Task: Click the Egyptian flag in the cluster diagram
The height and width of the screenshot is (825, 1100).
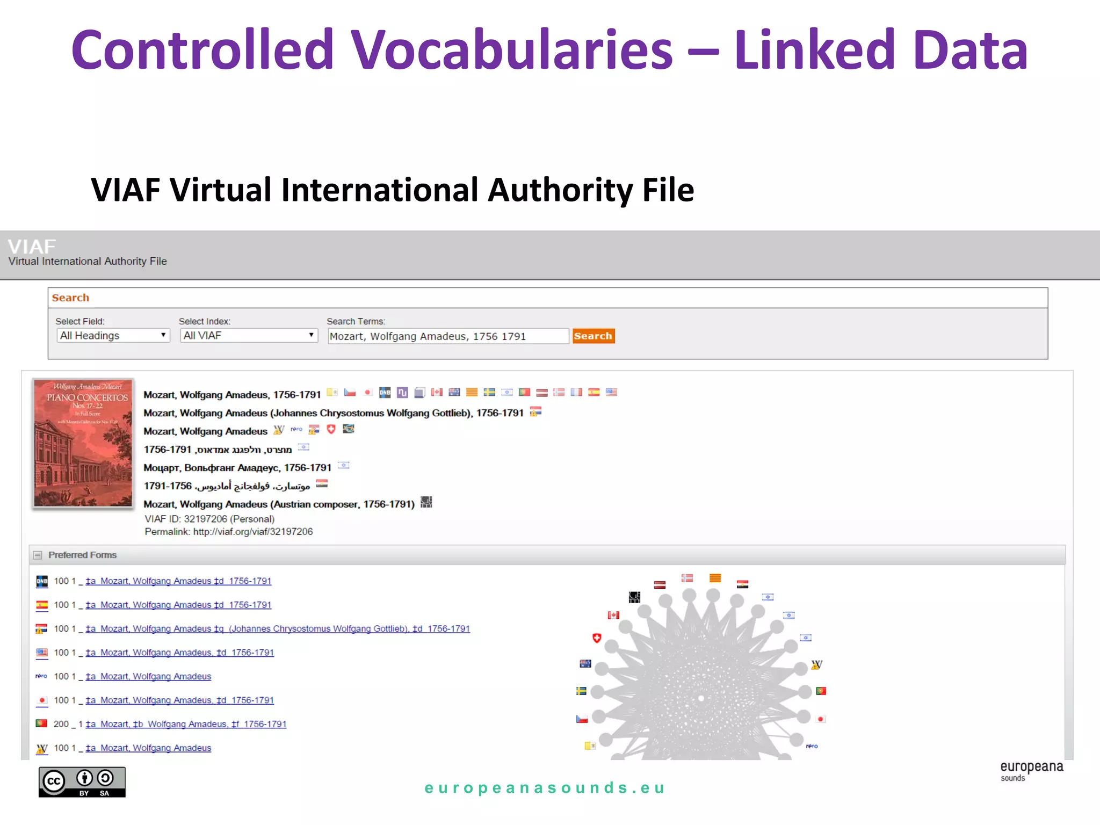Action: tap(743, 584)
